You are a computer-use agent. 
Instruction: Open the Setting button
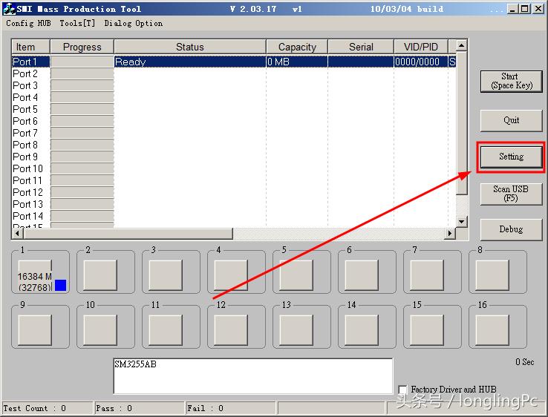point(512,157)
